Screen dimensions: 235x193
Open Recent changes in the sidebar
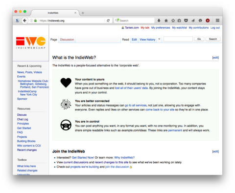pyautogui.click(x=27, y=150)
